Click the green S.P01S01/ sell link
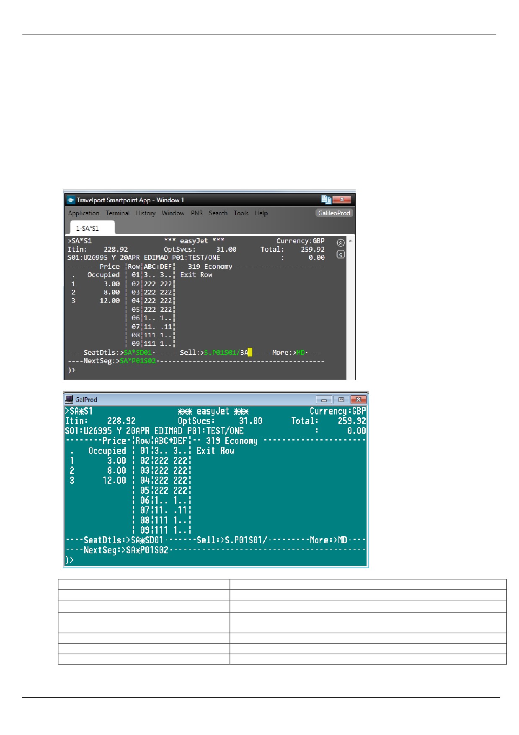 (222, 352)
